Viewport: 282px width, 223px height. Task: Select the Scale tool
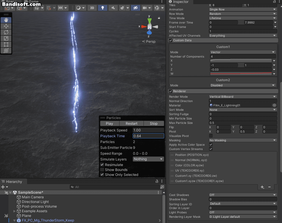coord(6,38)
